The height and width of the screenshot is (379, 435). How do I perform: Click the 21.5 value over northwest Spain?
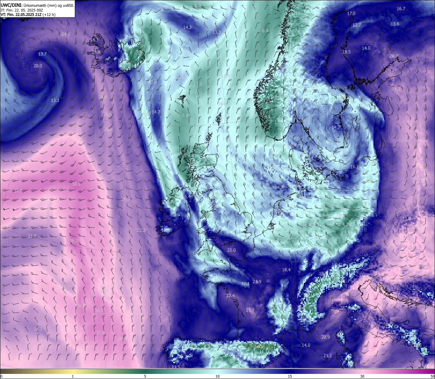(176, 367)
